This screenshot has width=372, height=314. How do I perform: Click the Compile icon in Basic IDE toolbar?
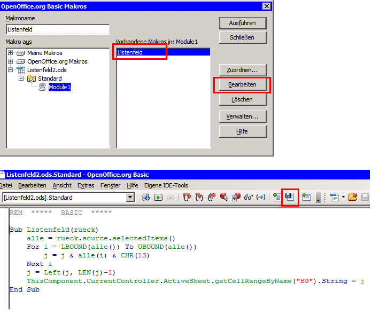pos(146,197)
